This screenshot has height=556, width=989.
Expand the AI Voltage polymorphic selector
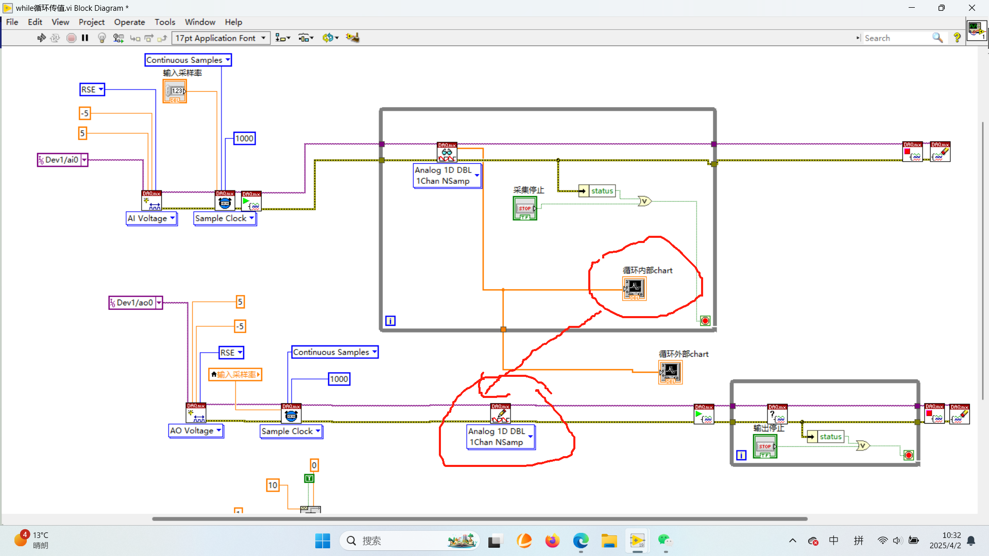tap(151, 218)
